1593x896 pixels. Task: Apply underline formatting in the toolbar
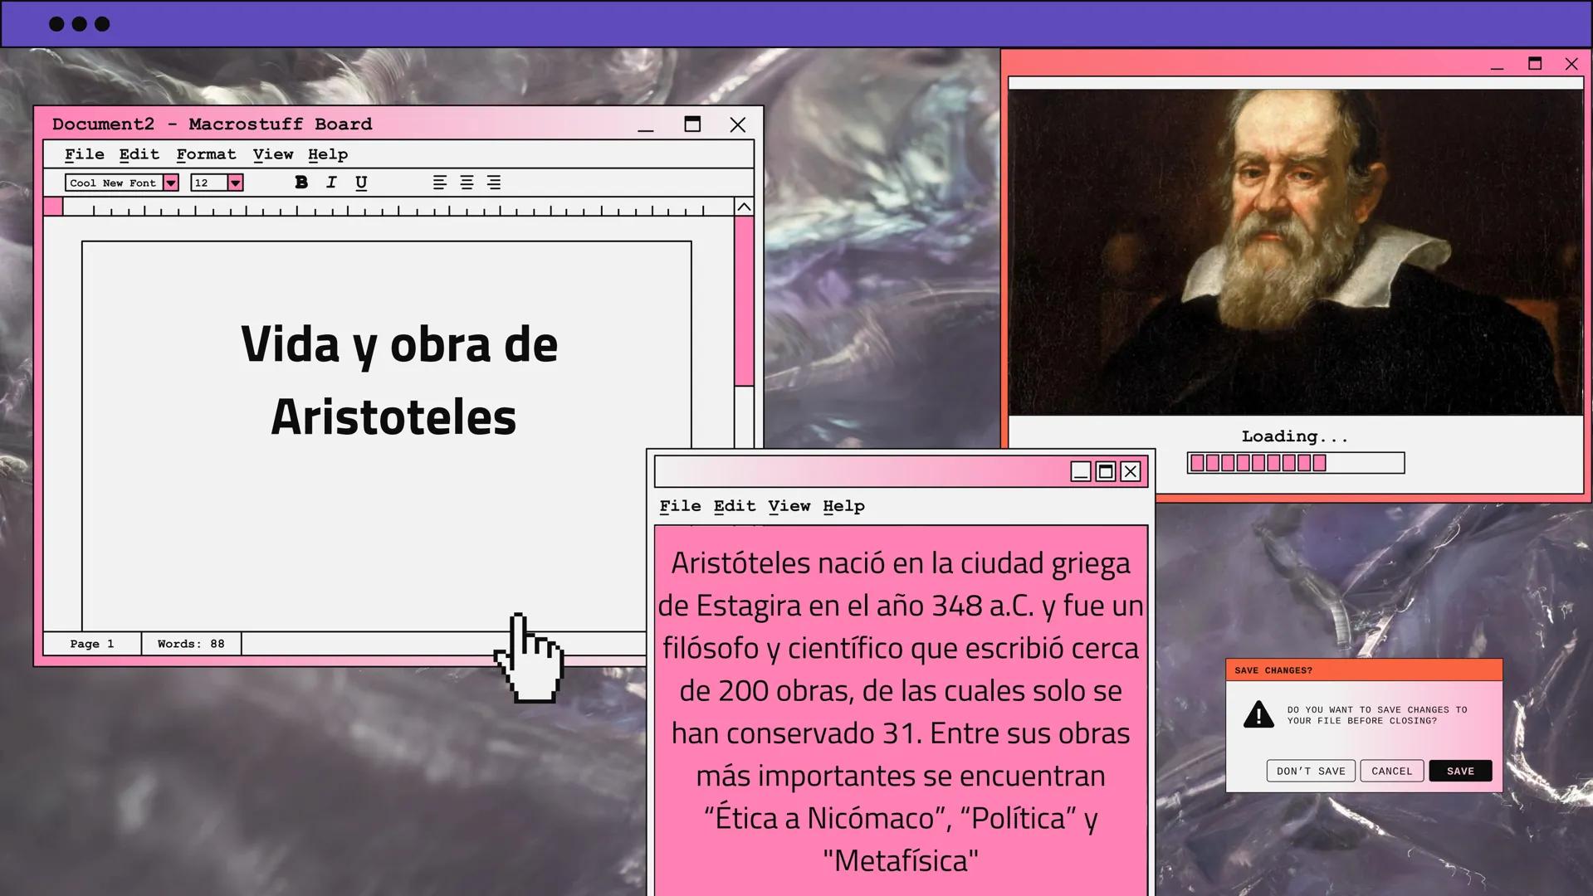click(361, 183)
